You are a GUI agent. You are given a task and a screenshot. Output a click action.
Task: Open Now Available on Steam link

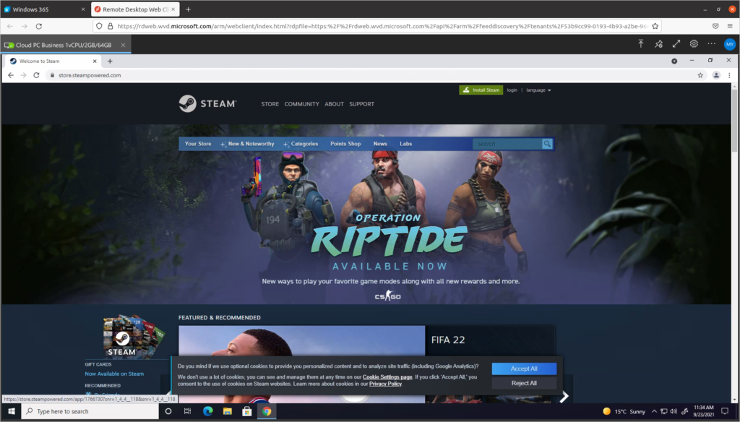click(x=114, y=374)
